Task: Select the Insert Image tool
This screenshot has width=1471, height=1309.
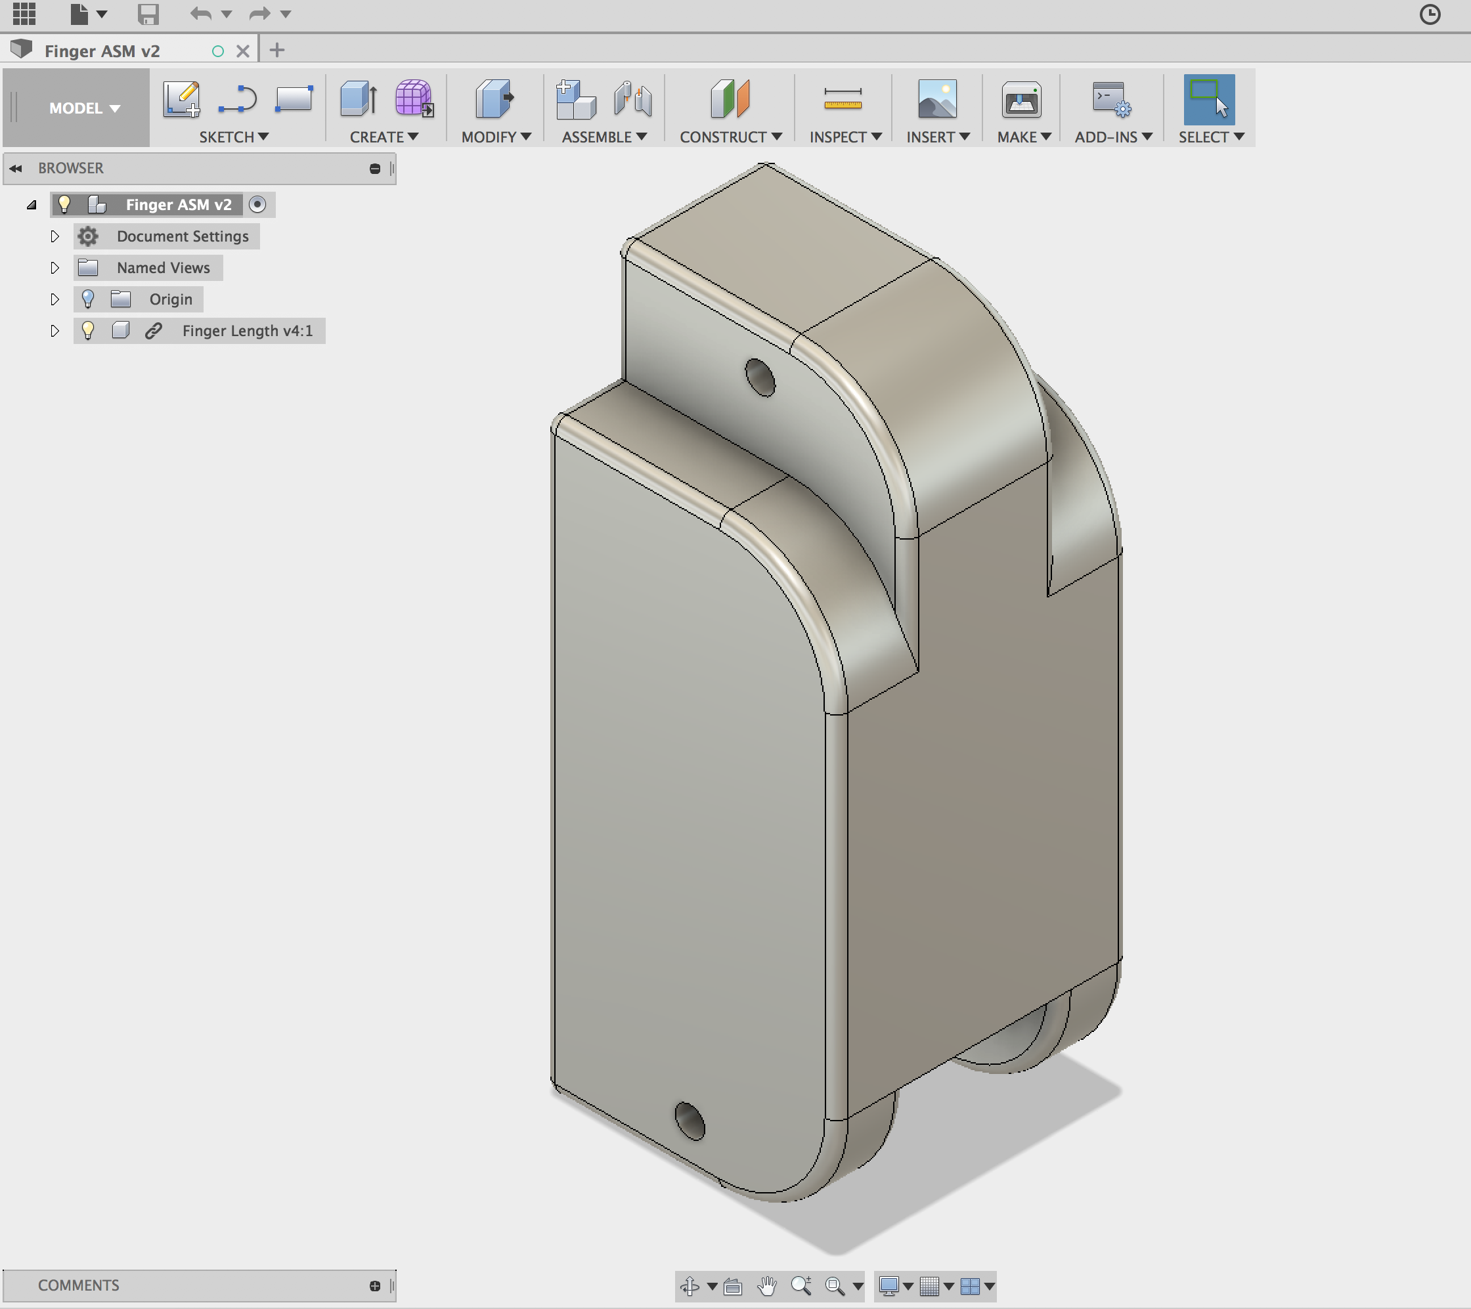Action: tap(937, 98)
